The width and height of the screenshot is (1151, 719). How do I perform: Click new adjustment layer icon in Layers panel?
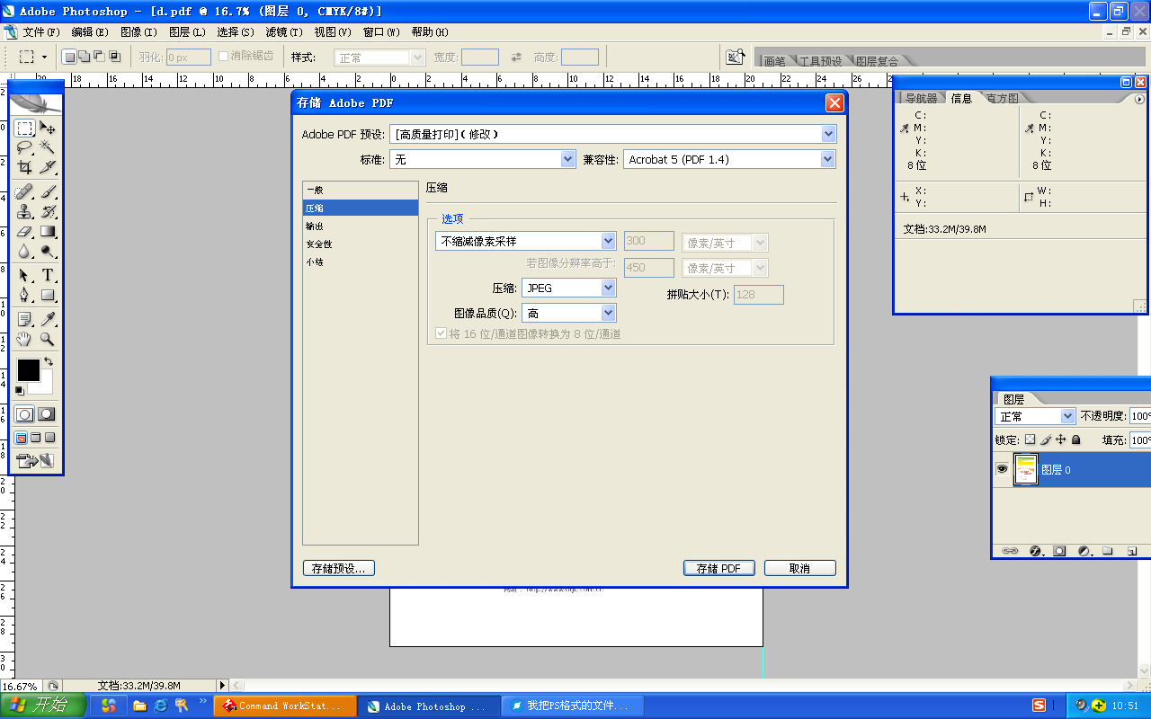tap(1084, 551)
